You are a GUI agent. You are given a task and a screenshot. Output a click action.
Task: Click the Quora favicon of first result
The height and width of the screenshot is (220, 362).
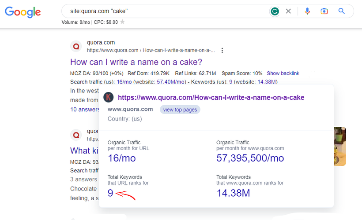coord(76,46)
